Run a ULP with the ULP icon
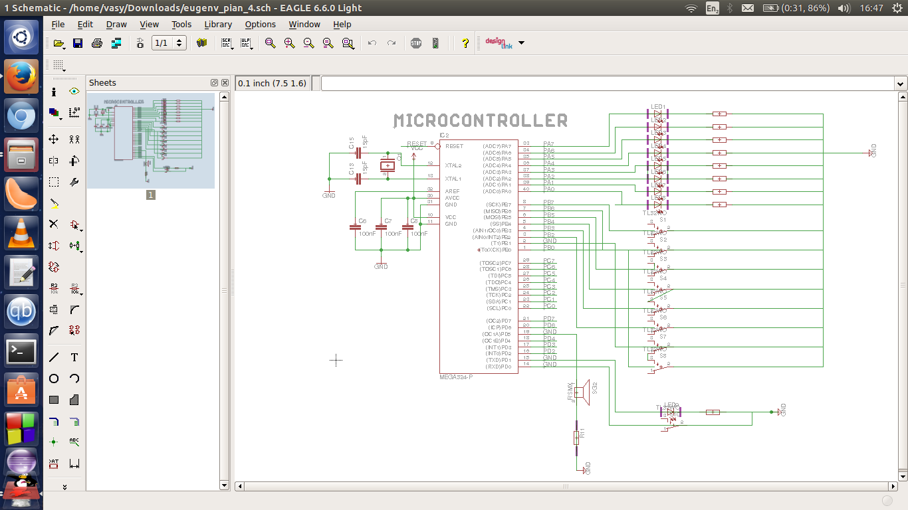 [x=246, y=43]
